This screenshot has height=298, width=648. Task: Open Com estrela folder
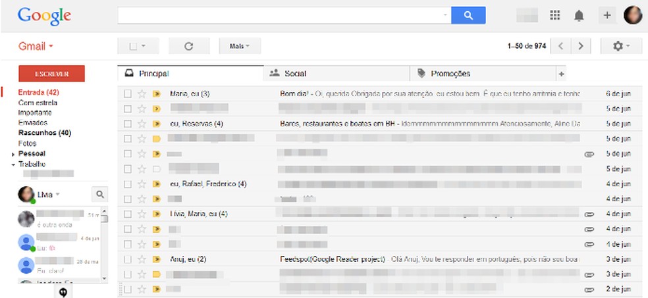(38, 103)
